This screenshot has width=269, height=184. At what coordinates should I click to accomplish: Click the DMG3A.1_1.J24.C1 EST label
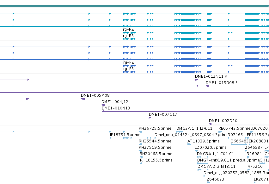194,128
